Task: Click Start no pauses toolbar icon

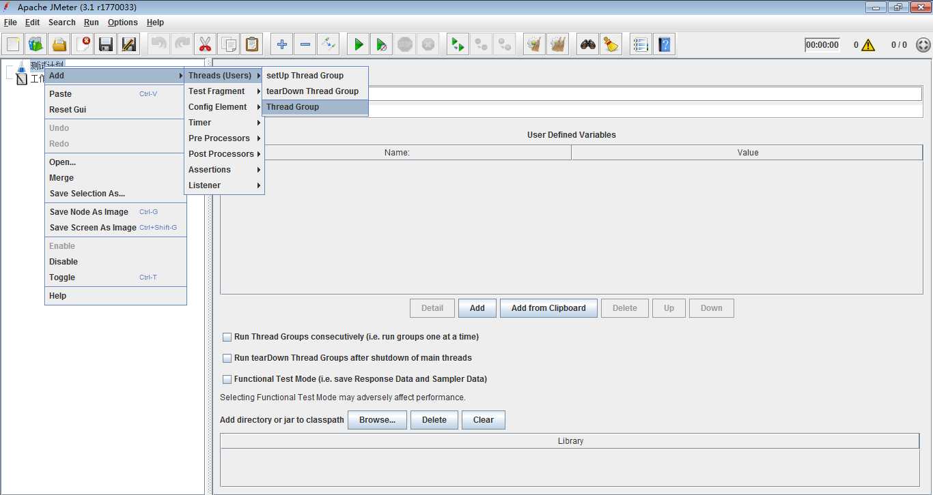Action: coord(381,44)
